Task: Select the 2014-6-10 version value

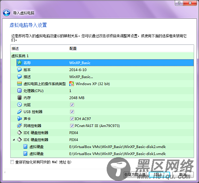Action: pos(78,70)
